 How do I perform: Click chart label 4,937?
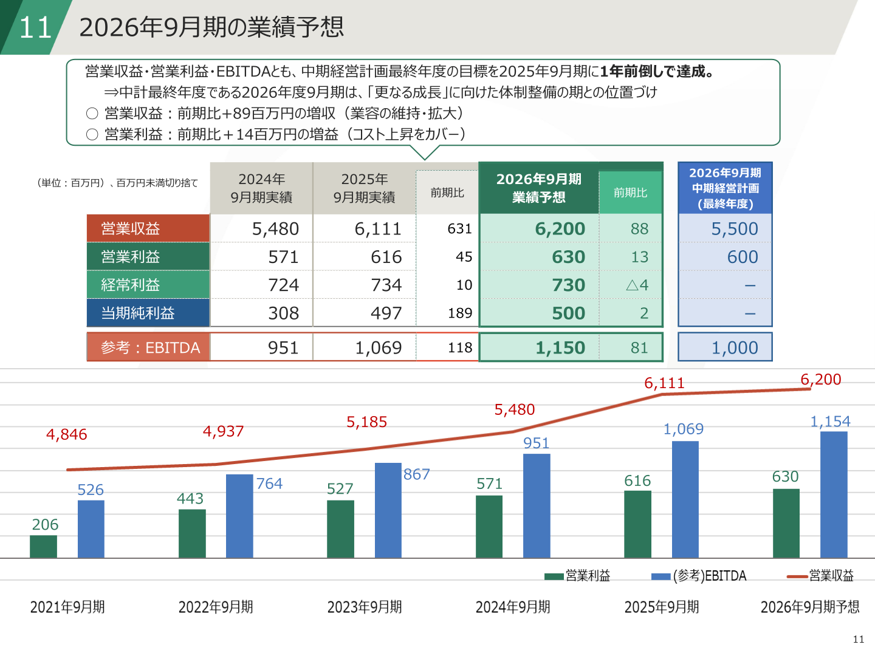point(223,432)
